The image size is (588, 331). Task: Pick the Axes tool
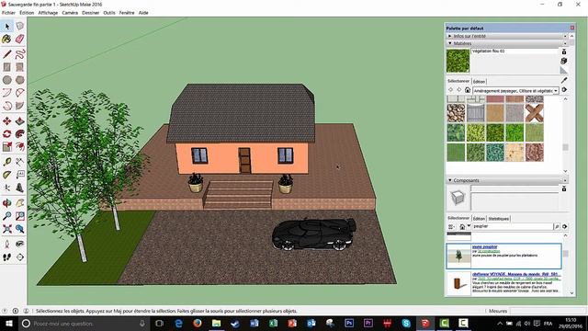coord(7,188)
